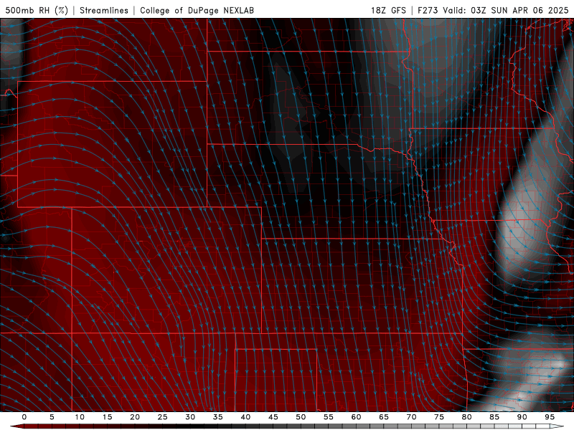The image size is (574, 430).
Task: Click the '85' colorbar scale label
Action: point(494,417)
